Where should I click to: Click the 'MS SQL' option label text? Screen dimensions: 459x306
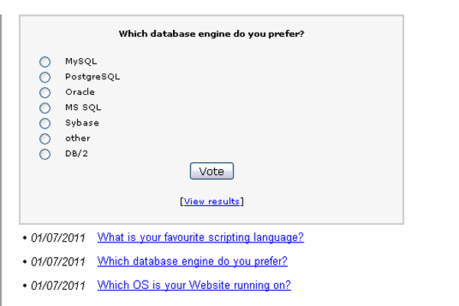tap(83, 108)
